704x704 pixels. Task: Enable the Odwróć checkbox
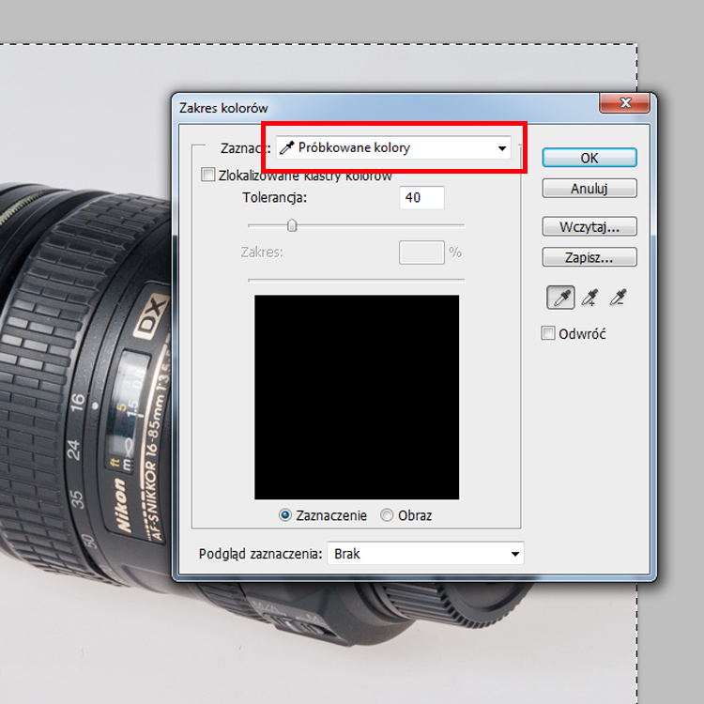click(x=549, y=333)
